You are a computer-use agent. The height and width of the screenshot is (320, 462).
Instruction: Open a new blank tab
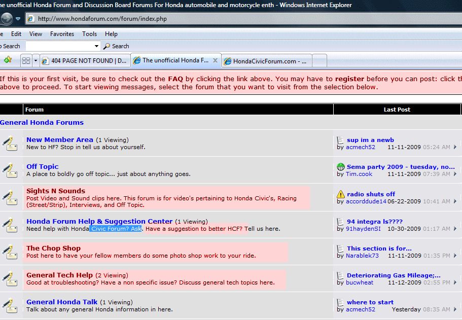pyautogui.click(x=319, y=61)
